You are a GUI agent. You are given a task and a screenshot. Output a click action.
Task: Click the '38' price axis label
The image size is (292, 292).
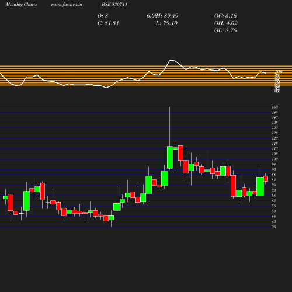point(274,227)
